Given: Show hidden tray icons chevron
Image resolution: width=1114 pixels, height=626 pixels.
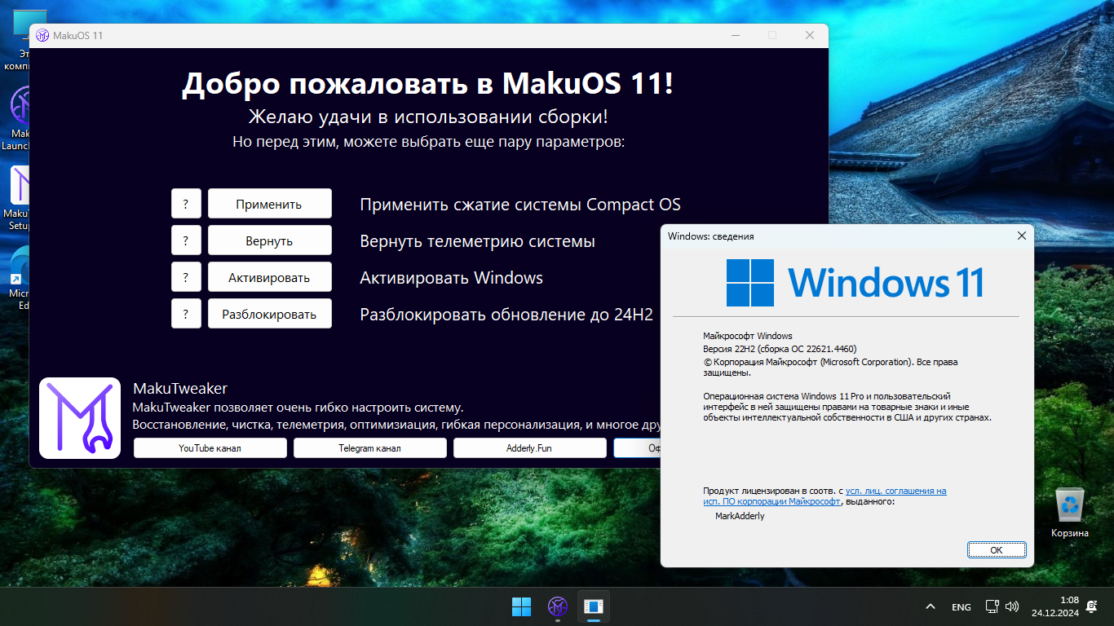Looking at the screenshot, I should (x=931, y=606).
